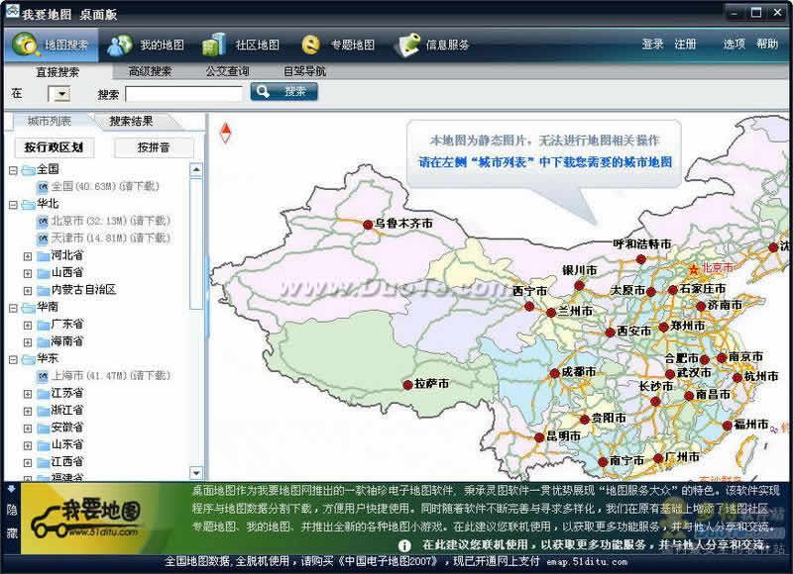Open the 帮助 menu
The width and height of the screenshot is (793, 574).
tap(766, 45)
